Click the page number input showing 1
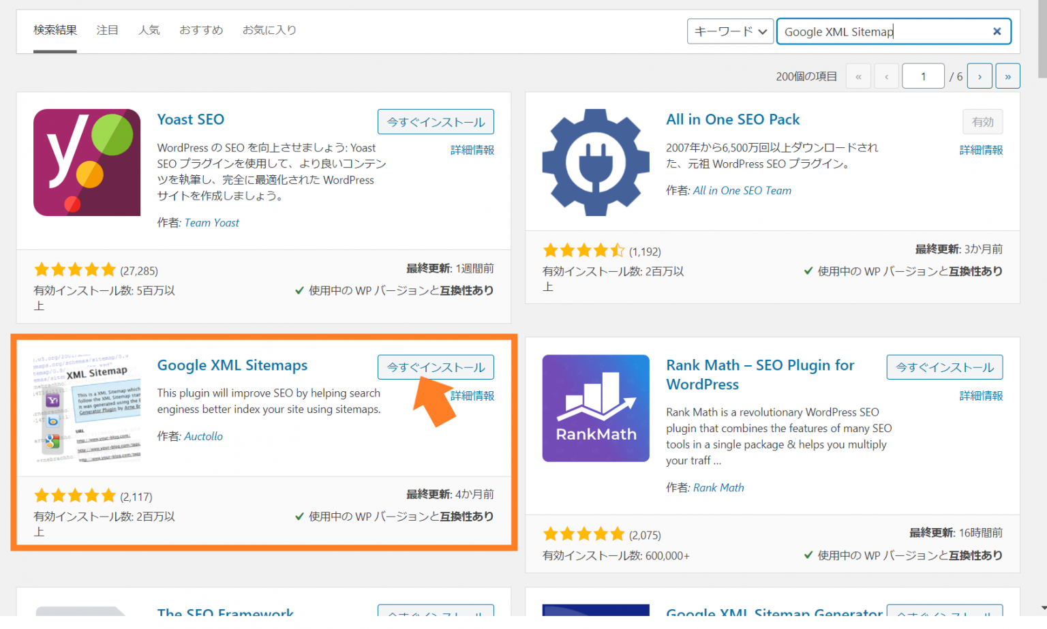Viewport: 1047px width, 629px height. [923, 76]
